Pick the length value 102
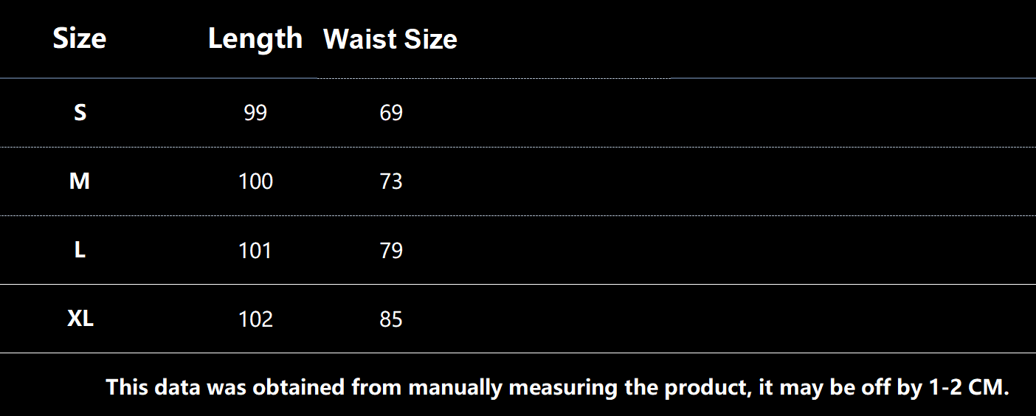This screenshot has height=416, width=1036. tap(255, 319)
